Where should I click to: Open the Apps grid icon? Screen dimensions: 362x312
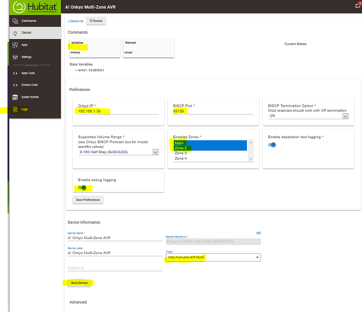tap(15, 45)
